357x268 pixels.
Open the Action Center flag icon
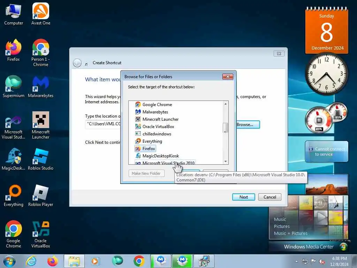click(x=313, y=261)
